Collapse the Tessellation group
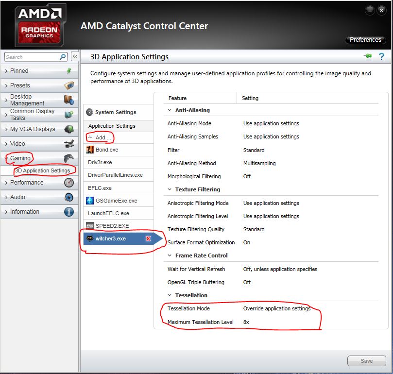The height and width of the screenshot is (374, 393). click(170, 295)
